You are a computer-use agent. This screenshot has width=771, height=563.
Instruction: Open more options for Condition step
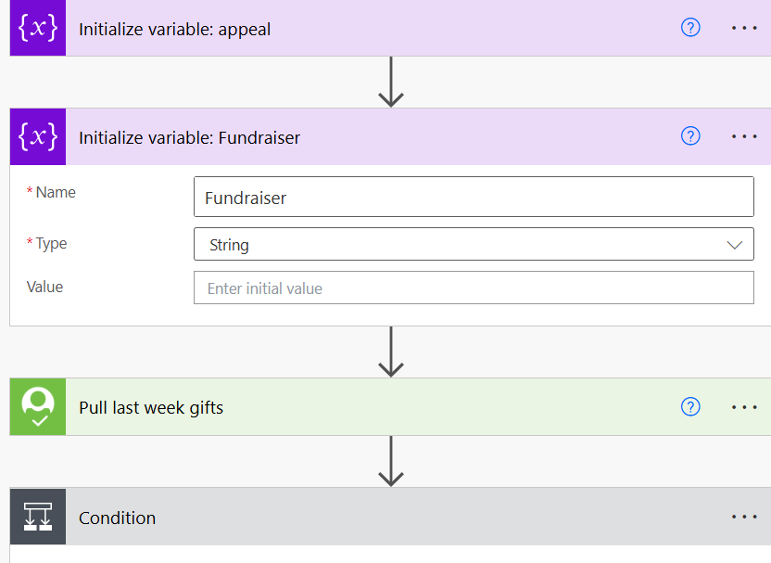coord(744,517)
